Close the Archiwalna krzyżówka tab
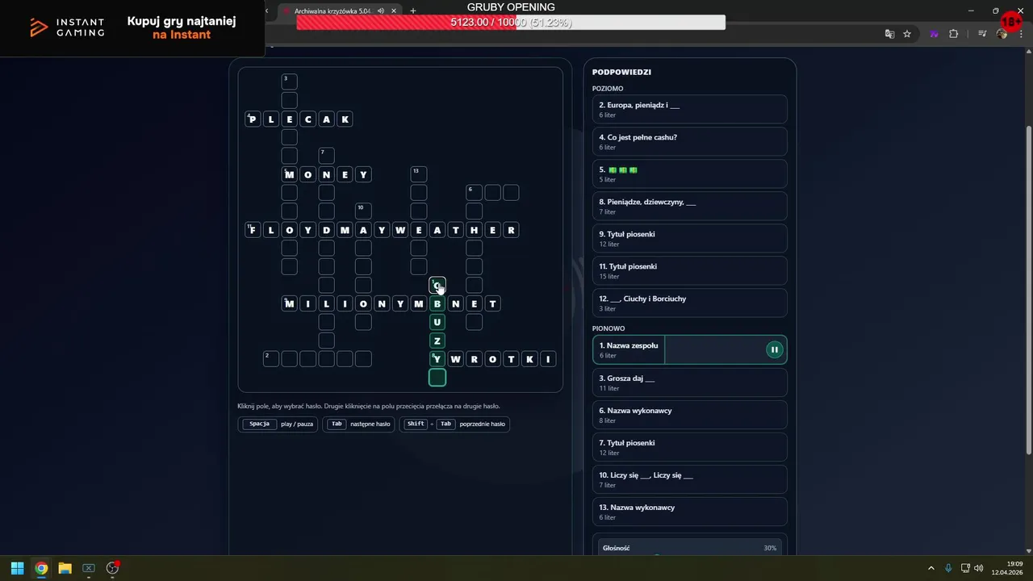The width and height of the screenshot is (1033, 581). [x=394, y=10]
